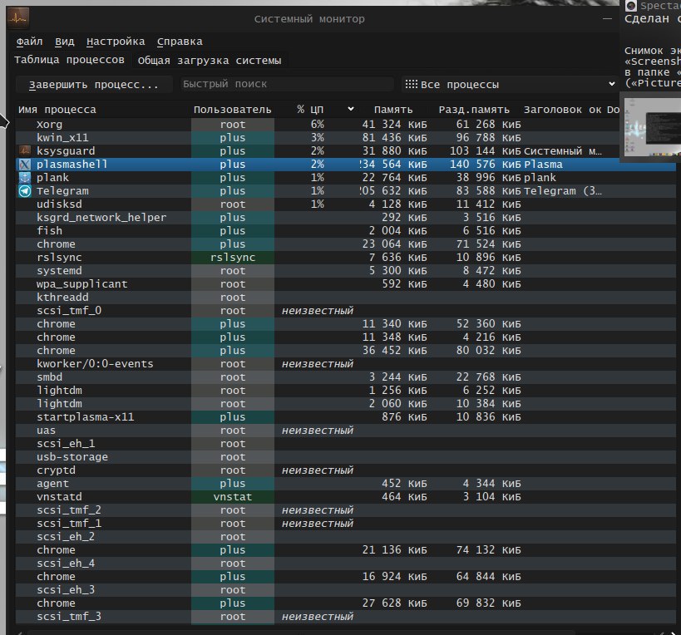Select the usb-storage process row

(x=345, y=456)
